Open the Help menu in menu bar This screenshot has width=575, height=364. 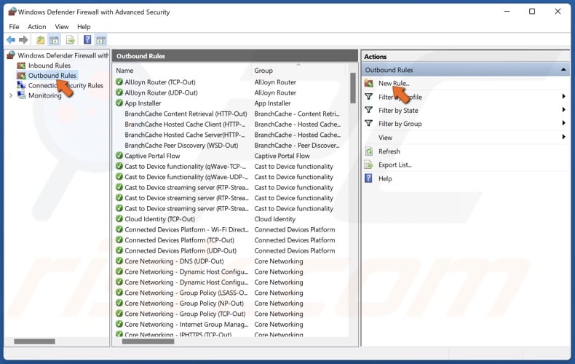click(x=84, y=27)
